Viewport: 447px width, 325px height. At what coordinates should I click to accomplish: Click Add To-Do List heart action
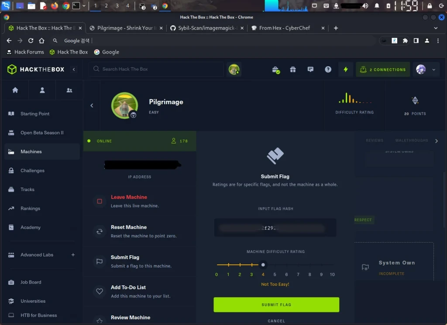click(x=140, y=291)
